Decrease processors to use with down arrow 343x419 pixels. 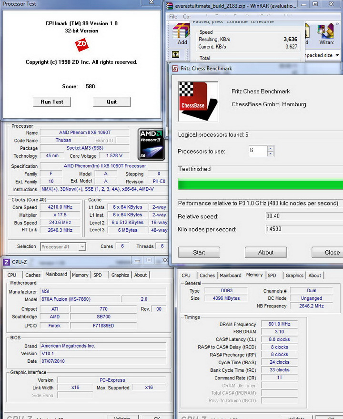[270, 154]
